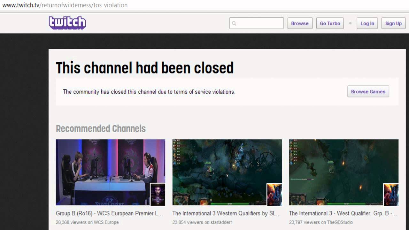Click the Go Turbo button
The height and width of the screenshot is (230, 409).
(x=330, y=23)
